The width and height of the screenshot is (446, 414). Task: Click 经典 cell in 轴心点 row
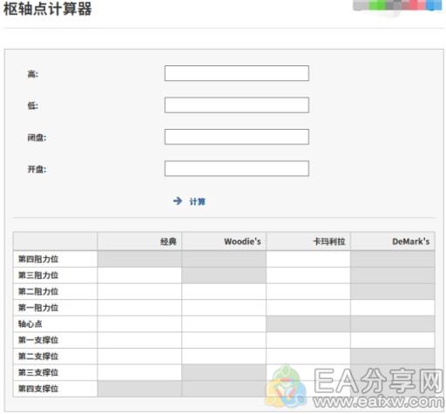(139, 324)
